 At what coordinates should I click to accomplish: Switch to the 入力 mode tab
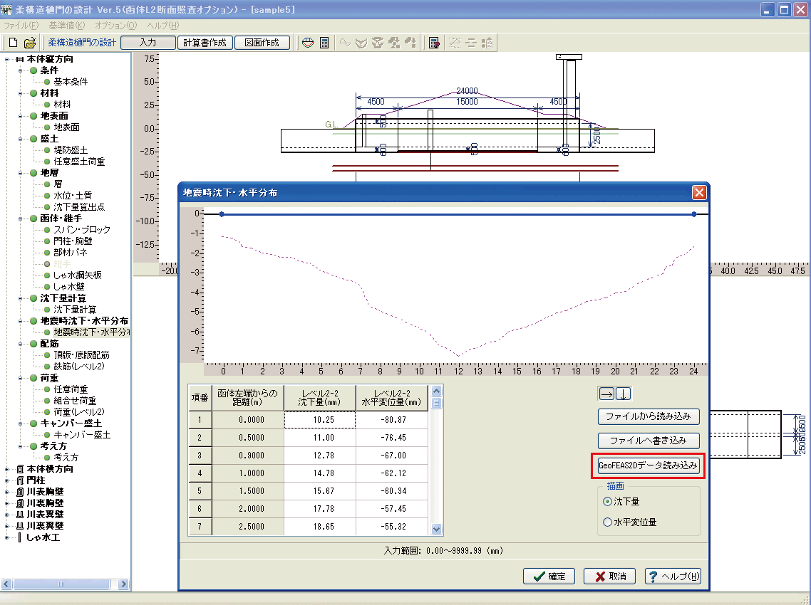(x=148, y=43)
